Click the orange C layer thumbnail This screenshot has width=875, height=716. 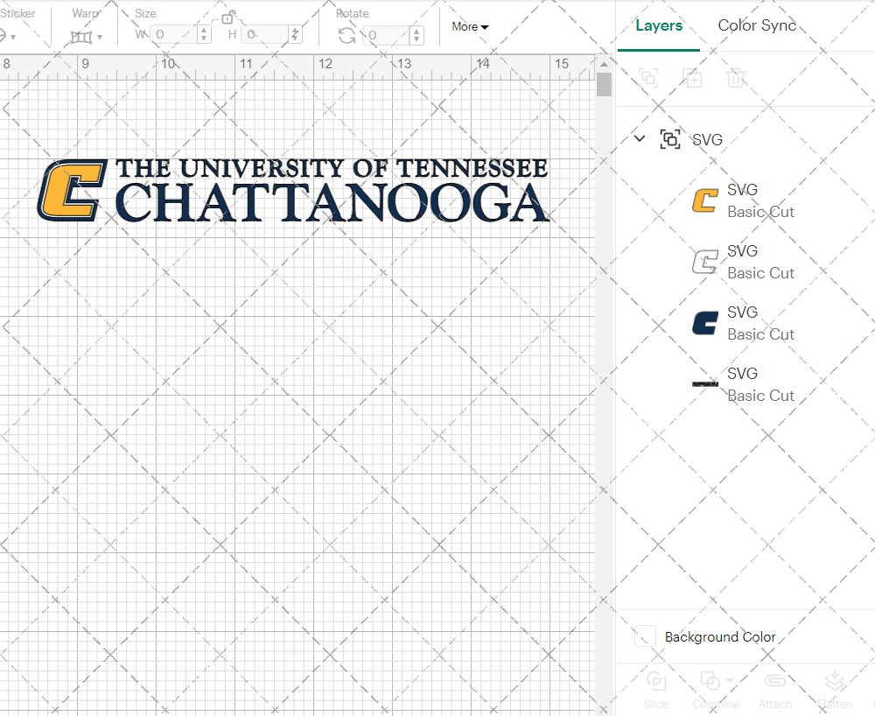pos(704,200)
